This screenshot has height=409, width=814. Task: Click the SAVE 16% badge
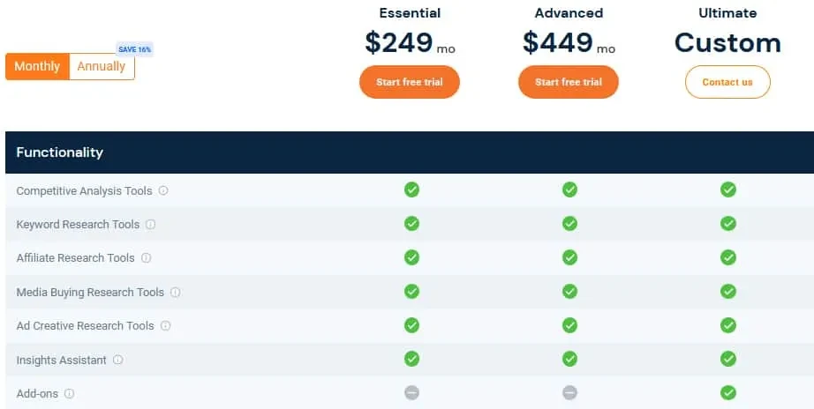pos(134,49)
